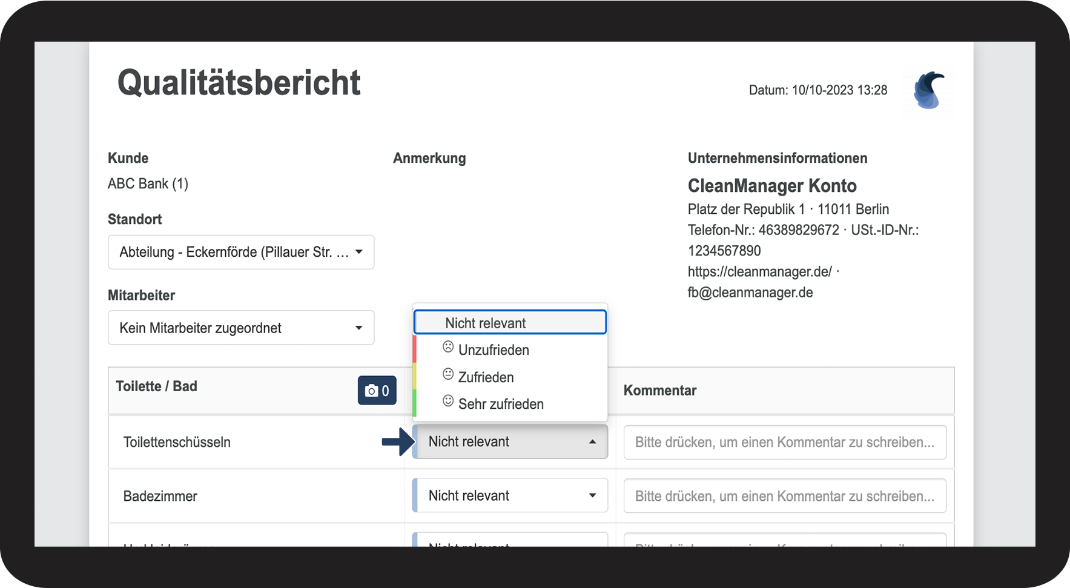Image resolution: width=1070 pixels, height=588 pixels.
Task: Click the ABC Bank (1) customer name
Action: click(148, 183)
